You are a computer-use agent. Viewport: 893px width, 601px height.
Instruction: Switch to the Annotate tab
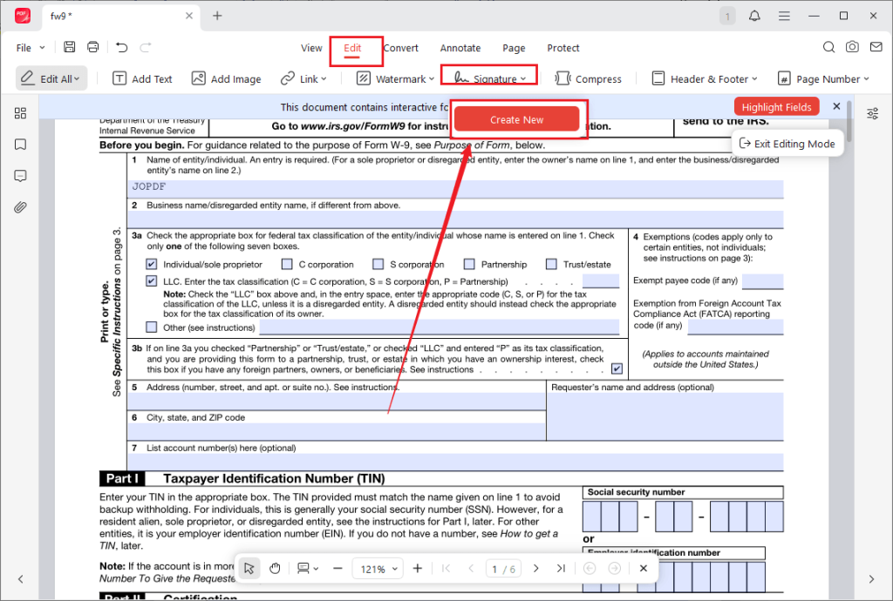[x=460, y=48]
